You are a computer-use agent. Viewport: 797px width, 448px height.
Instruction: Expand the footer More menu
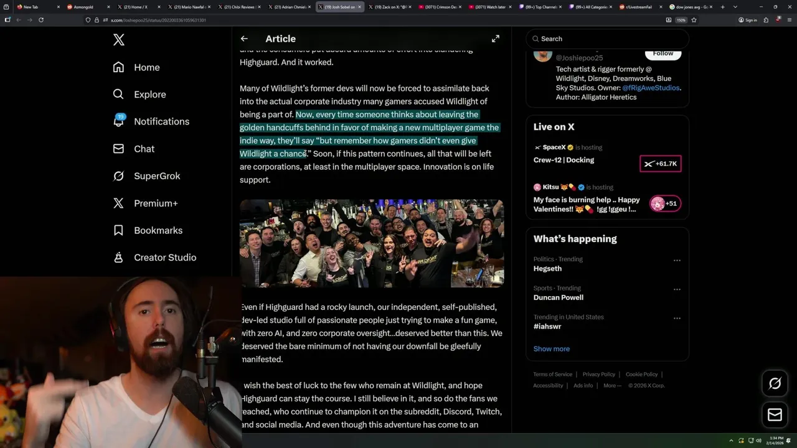click(612, 386)
